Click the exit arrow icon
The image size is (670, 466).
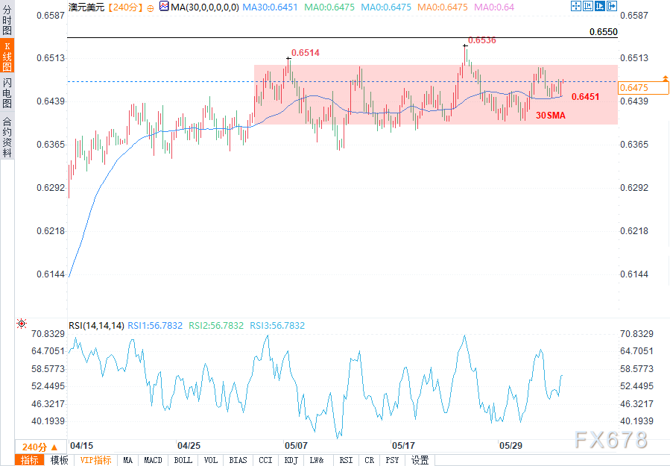[x=612, y=6]
